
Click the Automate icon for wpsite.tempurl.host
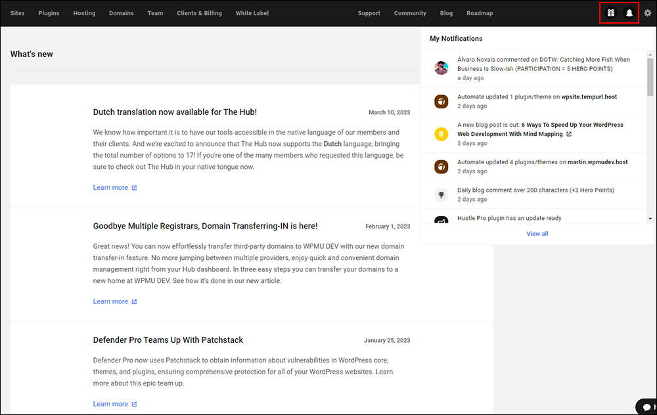click(442, 101)
